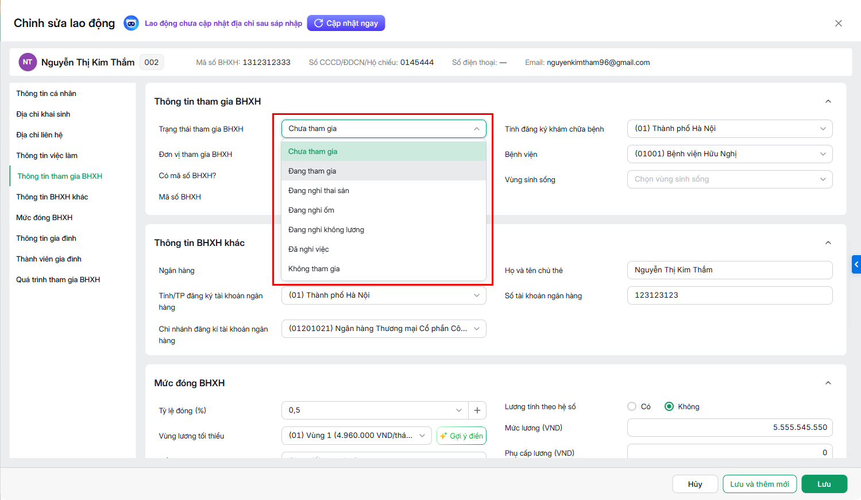Screen dimensions: 861x500
Task: Open Tỉnh/TP đăng ký tài khoản ngân hàng dropdown
Action: click(x=384, y=295)
